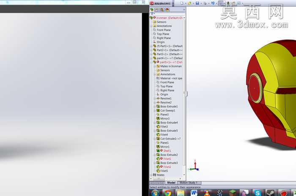Select the top-level Top Plane
296x196 pixels.
click(161, 34)
